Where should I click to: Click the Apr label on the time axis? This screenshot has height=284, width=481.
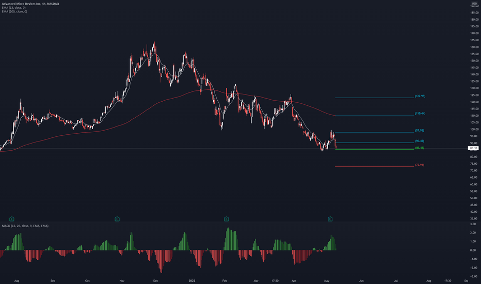point(294,281)
